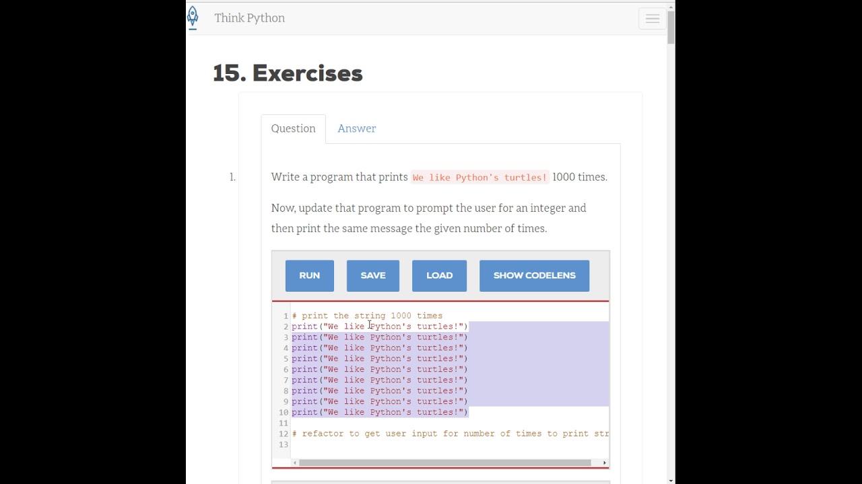Viewport: 862px width, 484px height.
Task: Click the page vertical scrollbar thumb
Action: tap(671, 27)
